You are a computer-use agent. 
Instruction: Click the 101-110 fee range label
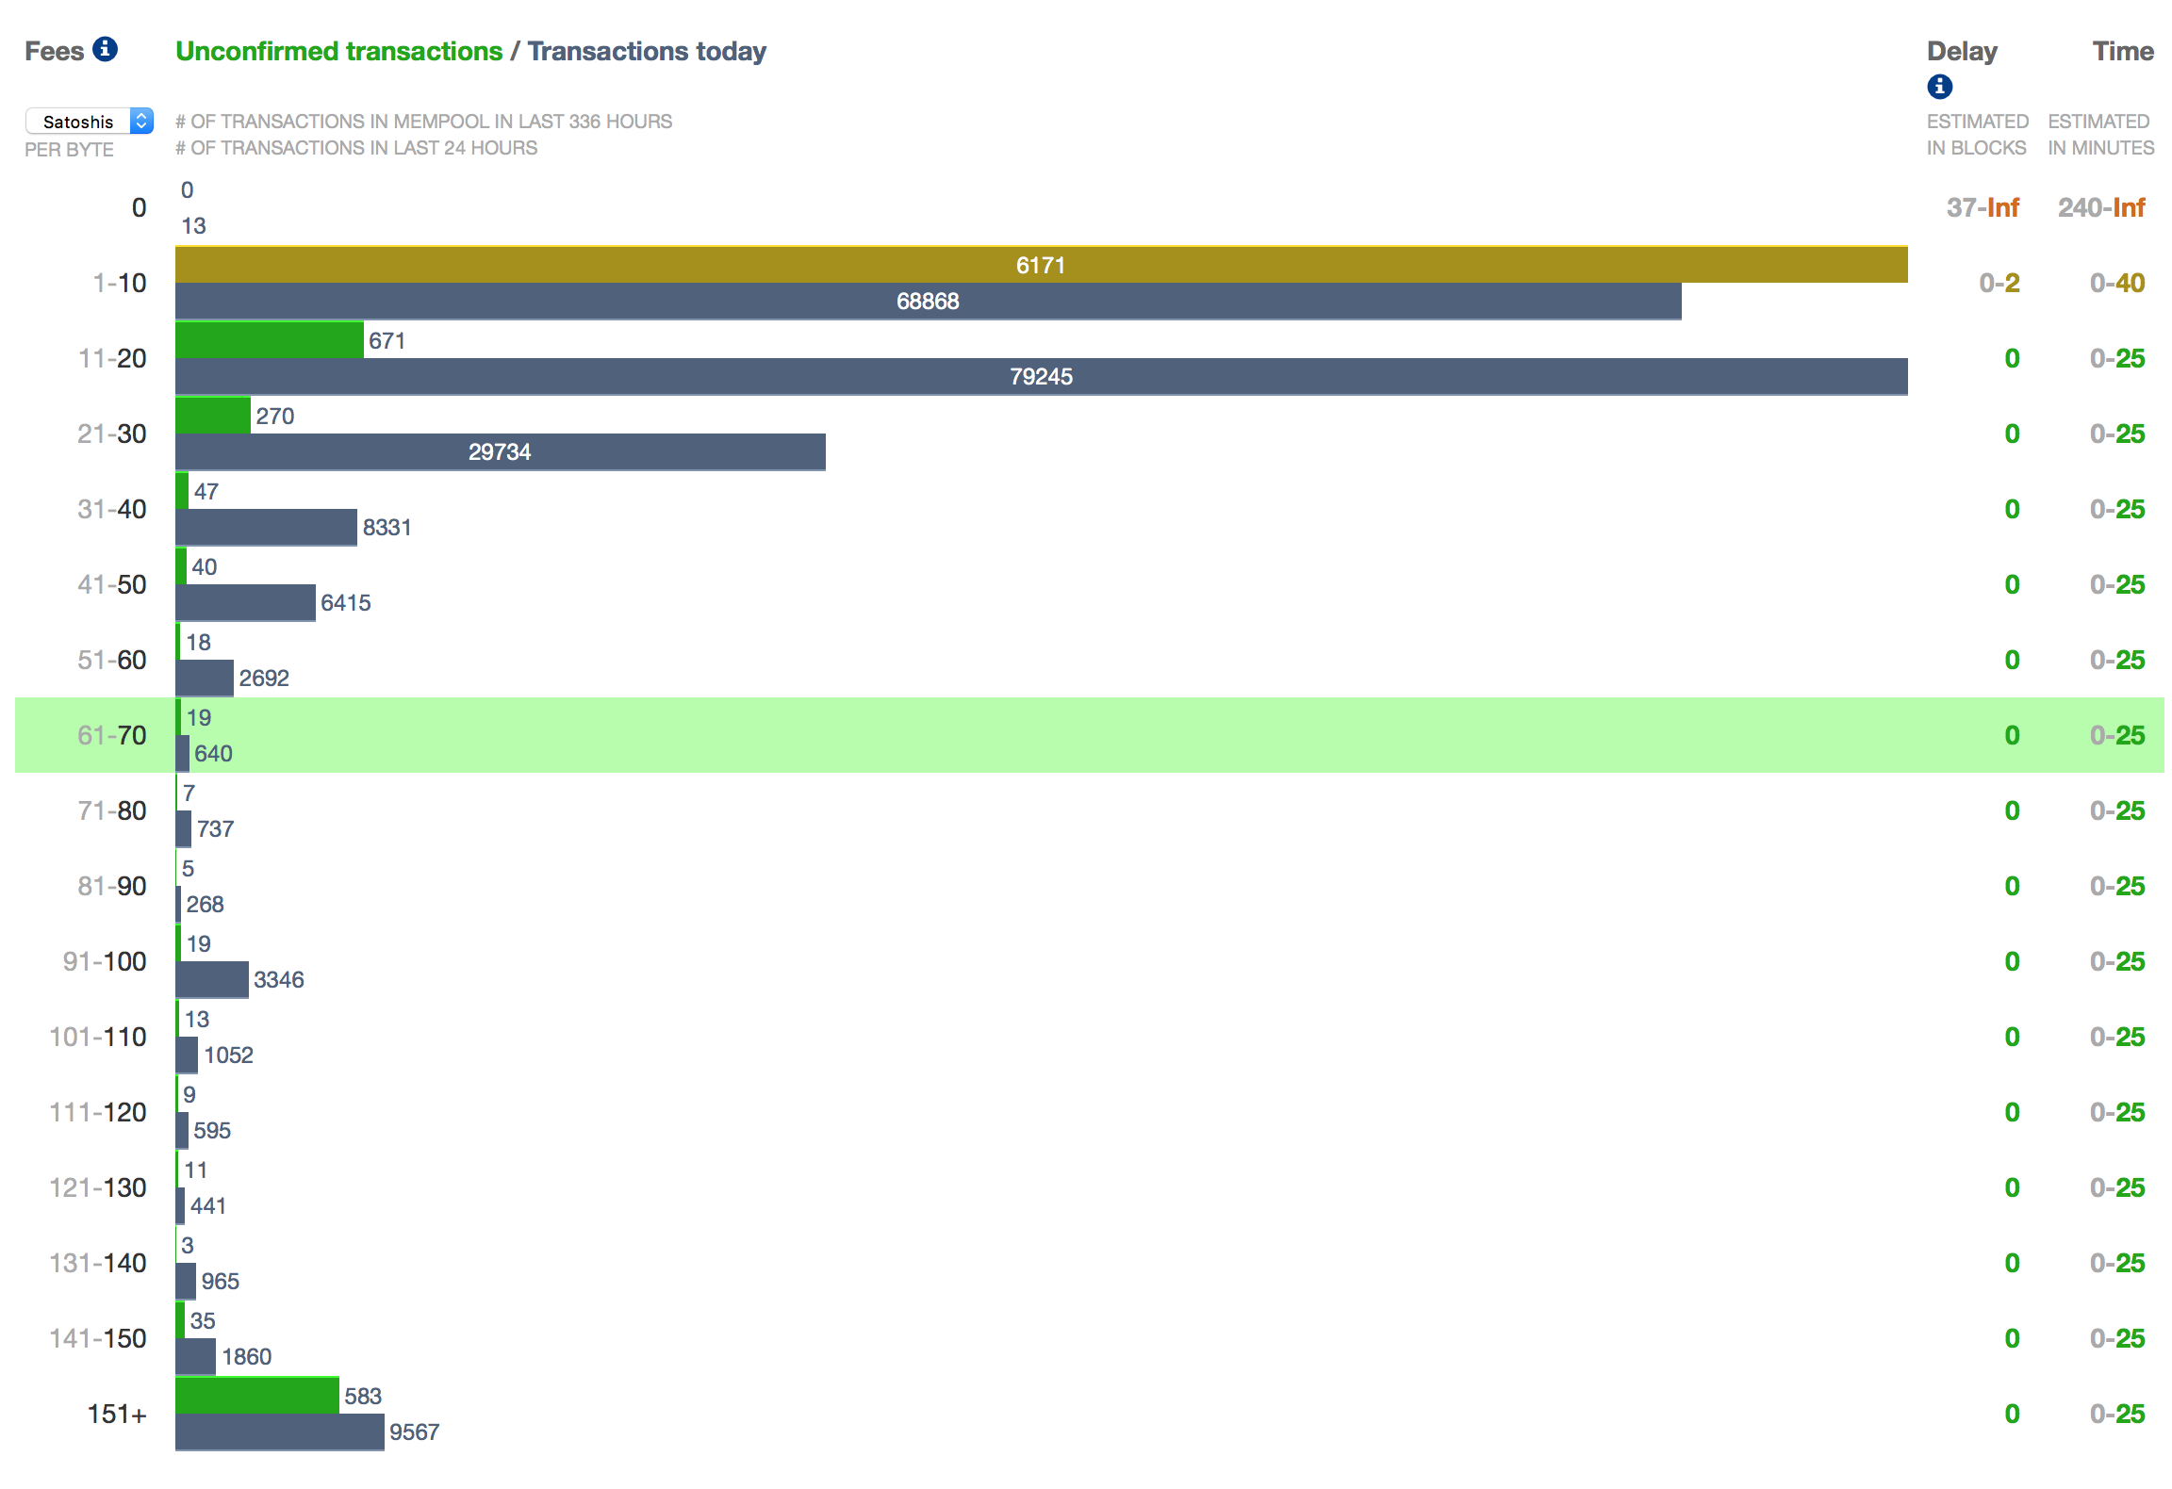98,1037
